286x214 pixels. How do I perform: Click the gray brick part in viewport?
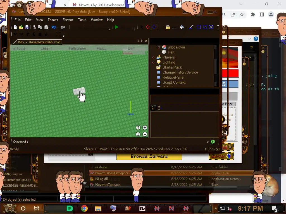(x=79, y=91)
